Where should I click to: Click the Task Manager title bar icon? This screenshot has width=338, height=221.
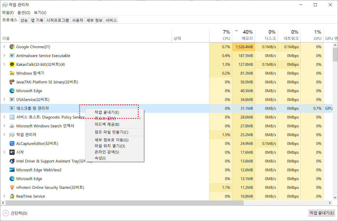pos(5,5)
